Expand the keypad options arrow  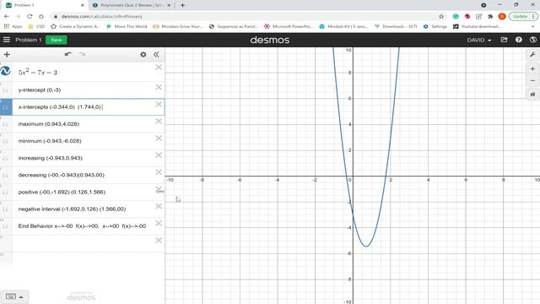tap(21, 296)
